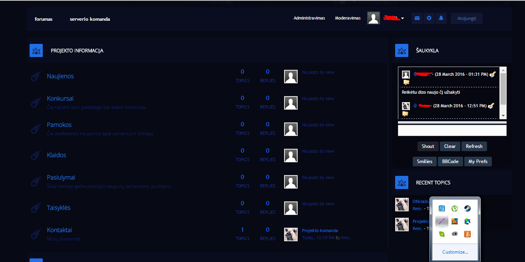Open the Moderavimas menu item
This screenshot has height=262, width=525.
click(348, 18)
